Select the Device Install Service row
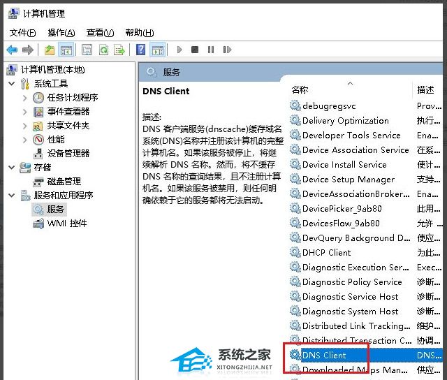Screen dimensions: 447x380 tap(366, 165)
